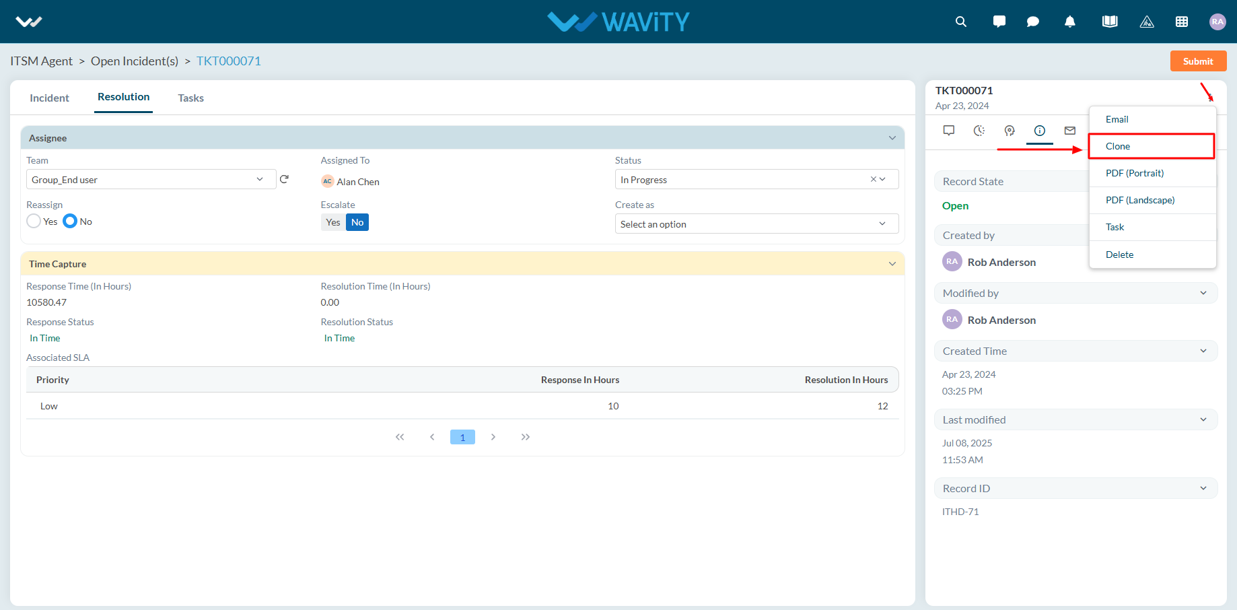Select No radio for Reassign

[x=70, y=221]
